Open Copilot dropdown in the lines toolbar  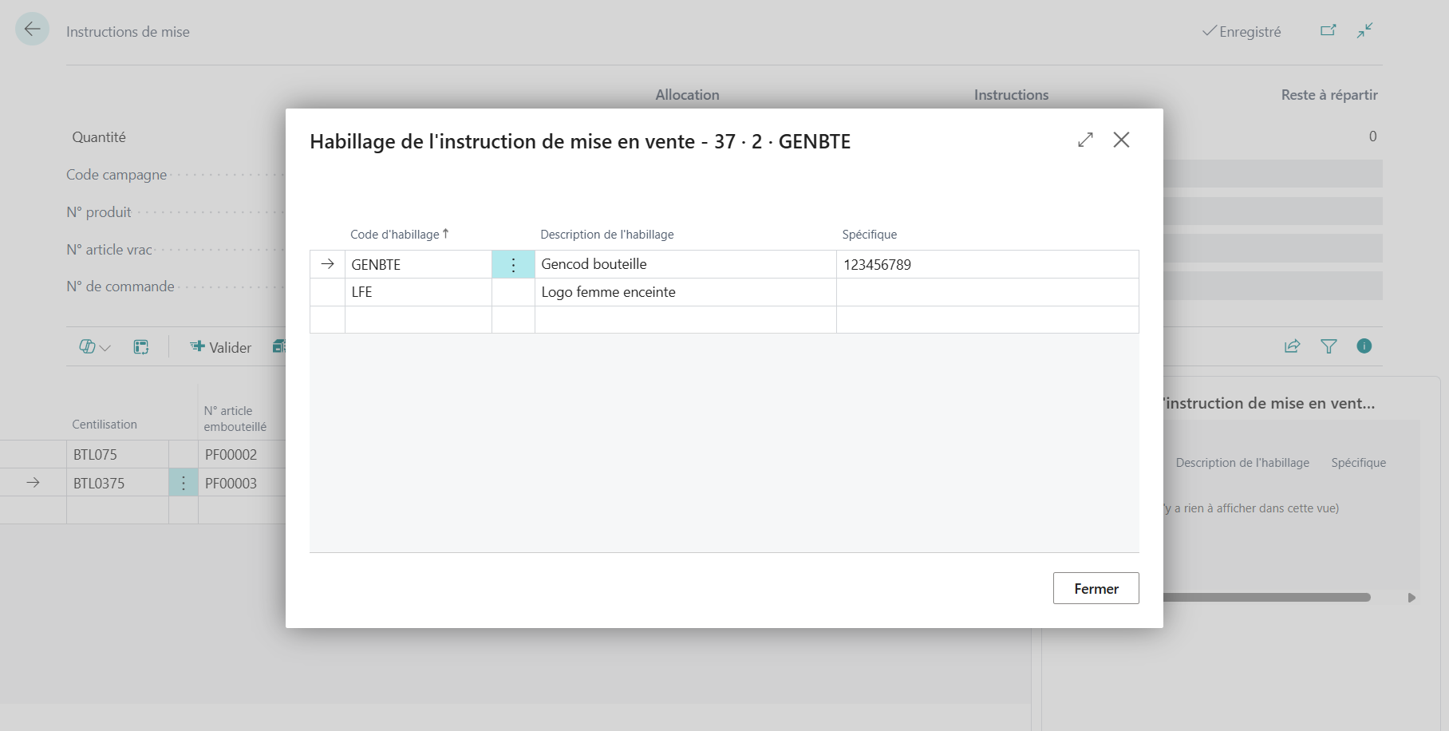95,347
